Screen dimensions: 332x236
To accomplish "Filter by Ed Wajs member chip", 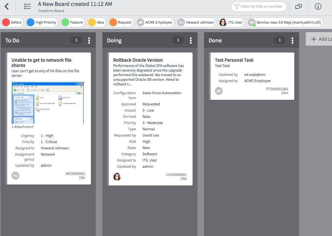I will click(285, 22).
